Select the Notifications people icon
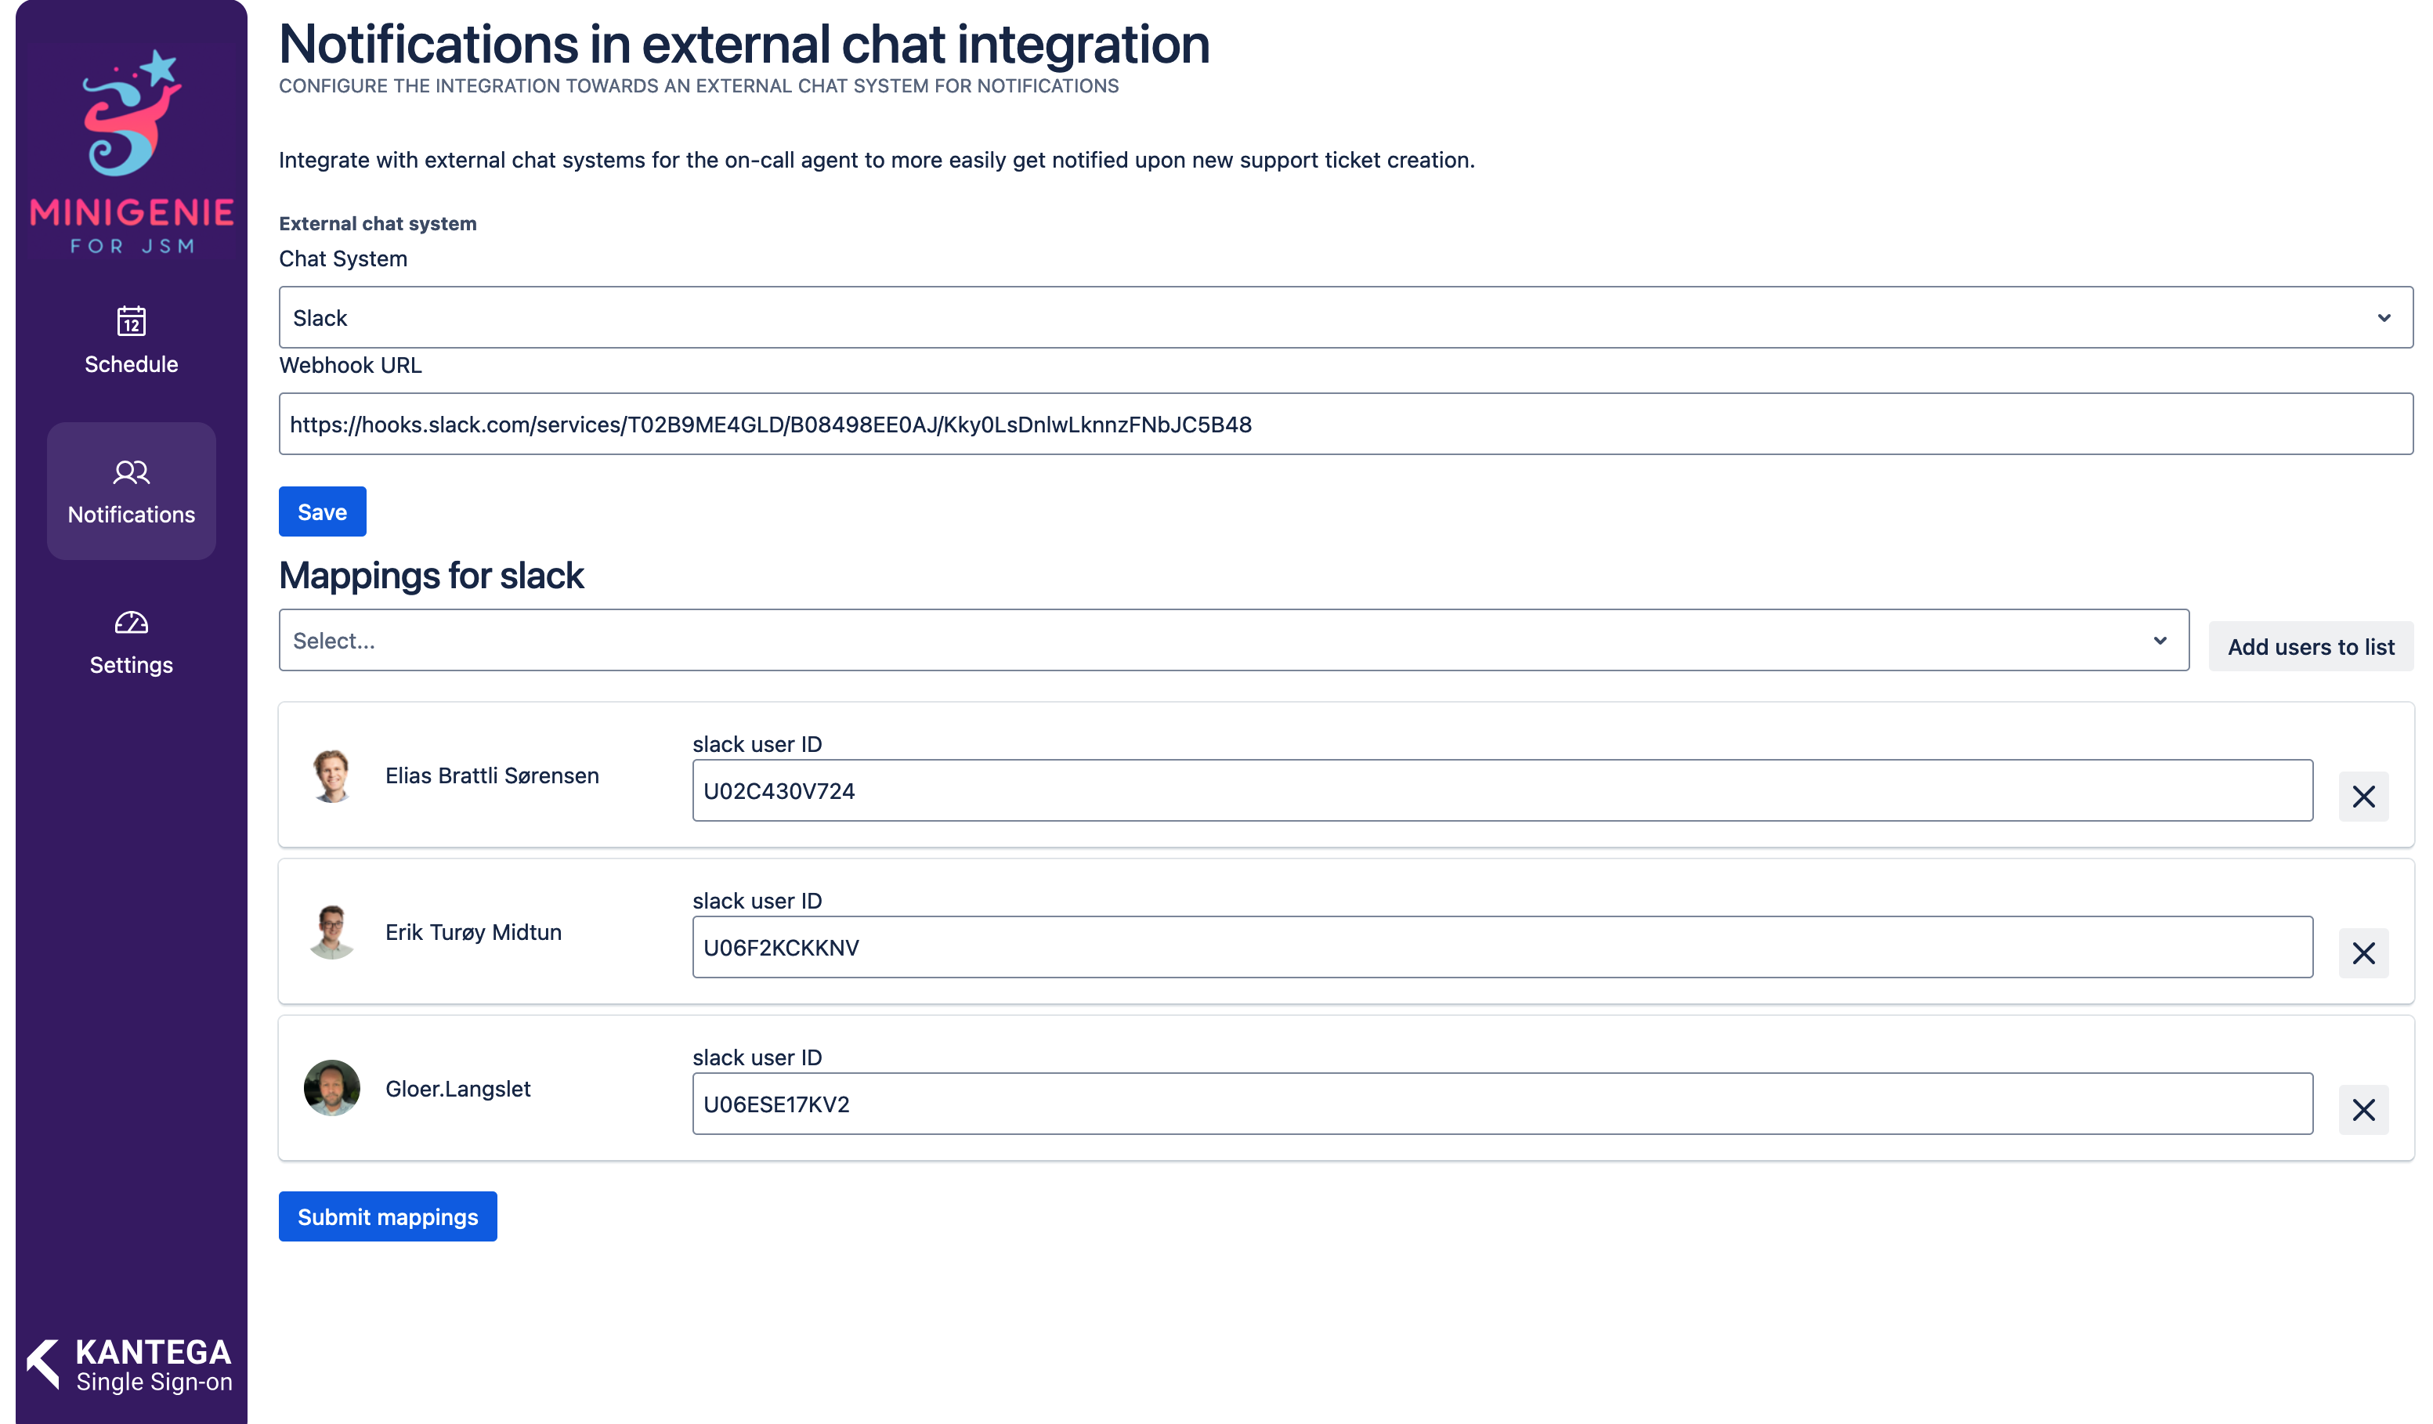The image size is (2433, 1424). (132, 472)
